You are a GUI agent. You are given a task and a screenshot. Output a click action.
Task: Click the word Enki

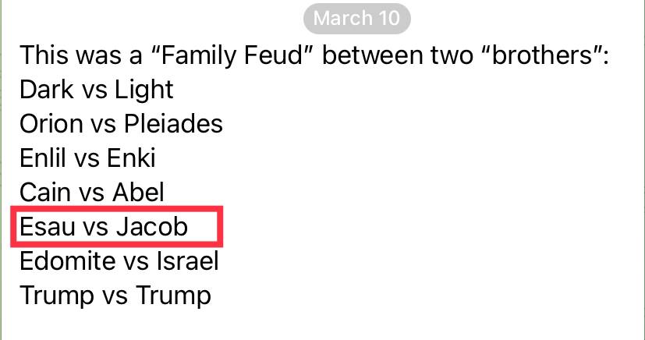click(x=131, y=158)
